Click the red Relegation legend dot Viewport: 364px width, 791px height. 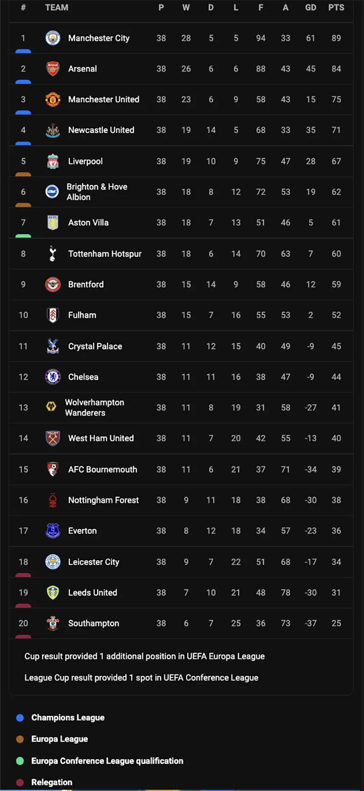point(20,782)
